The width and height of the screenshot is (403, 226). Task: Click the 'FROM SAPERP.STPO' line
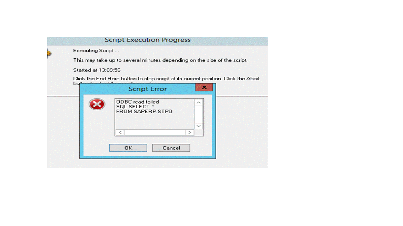pos(144,111)
